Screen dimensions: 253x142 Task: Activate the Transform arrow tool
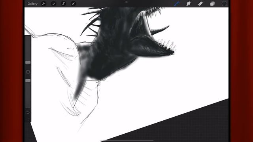[x=73, y=4]
